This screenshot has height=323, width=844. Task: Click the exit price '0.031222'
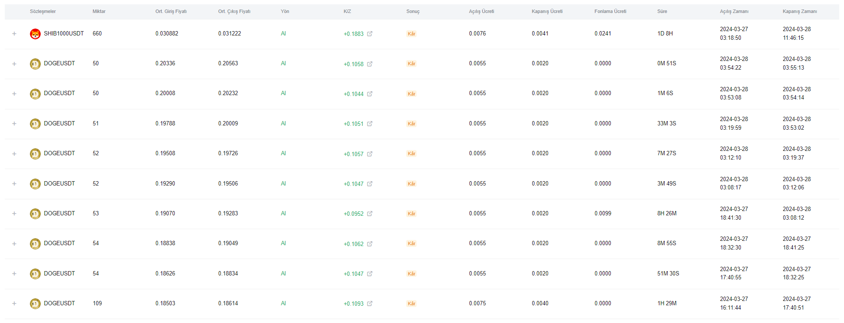click(x=229, y=33)
